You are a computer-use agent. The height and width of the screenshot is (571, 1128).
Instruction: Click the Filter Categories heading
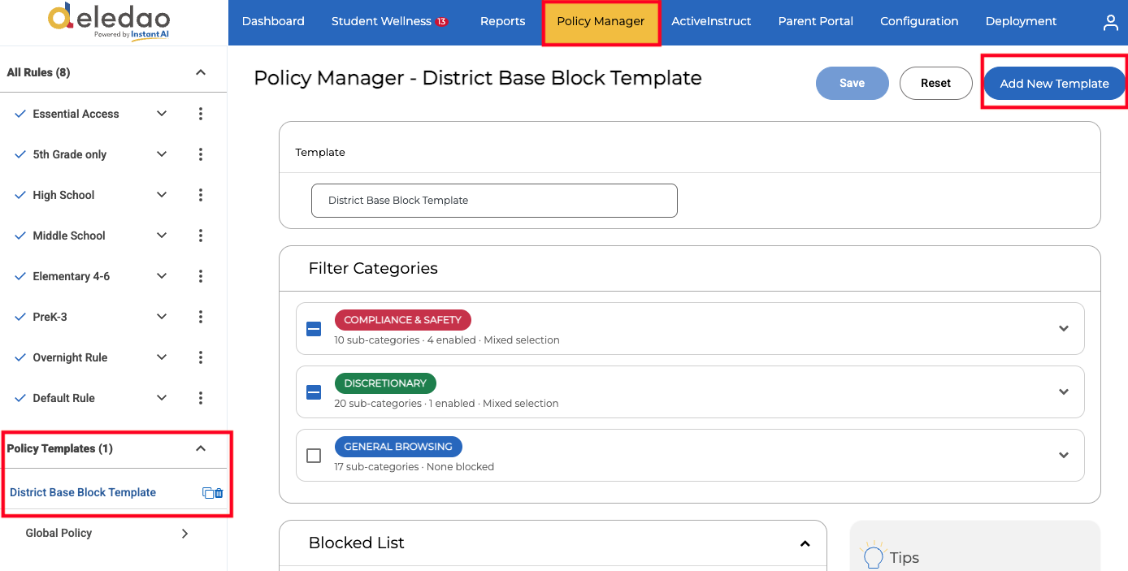point(373,269)
